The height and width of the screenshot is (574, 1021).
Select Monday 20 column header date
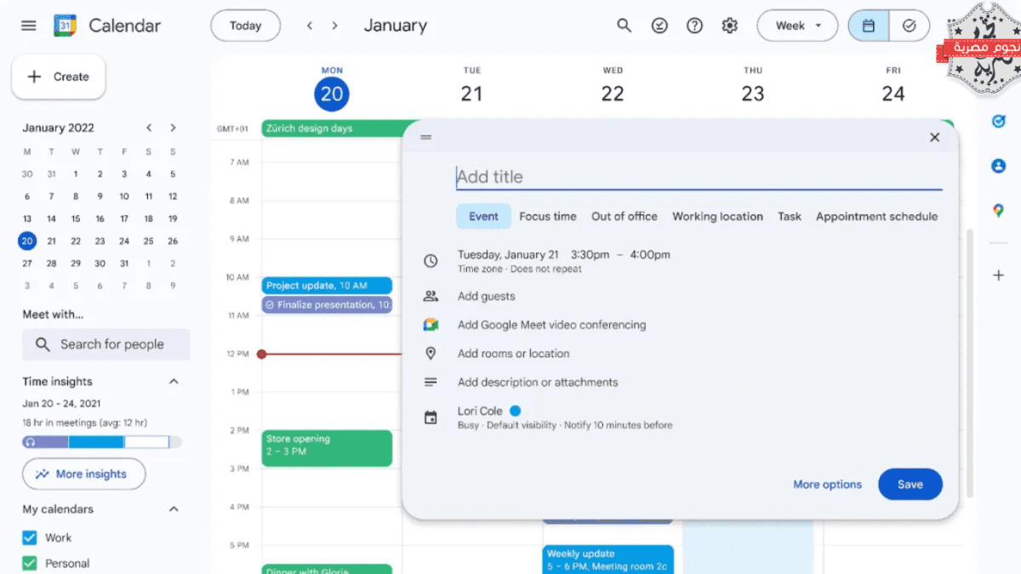332,94
